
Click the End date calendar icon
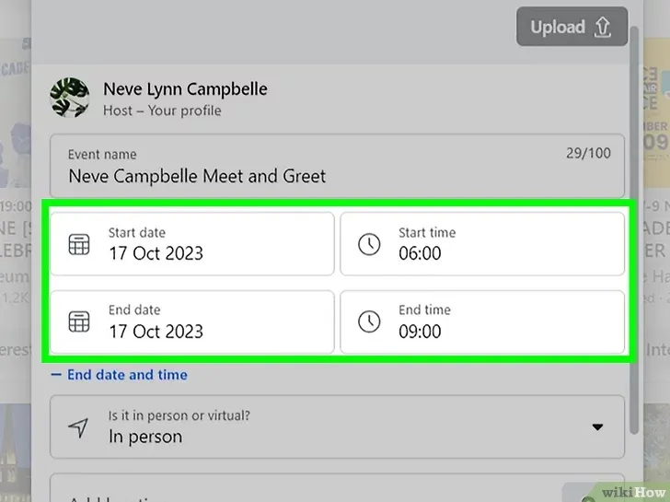click(79, 321)
